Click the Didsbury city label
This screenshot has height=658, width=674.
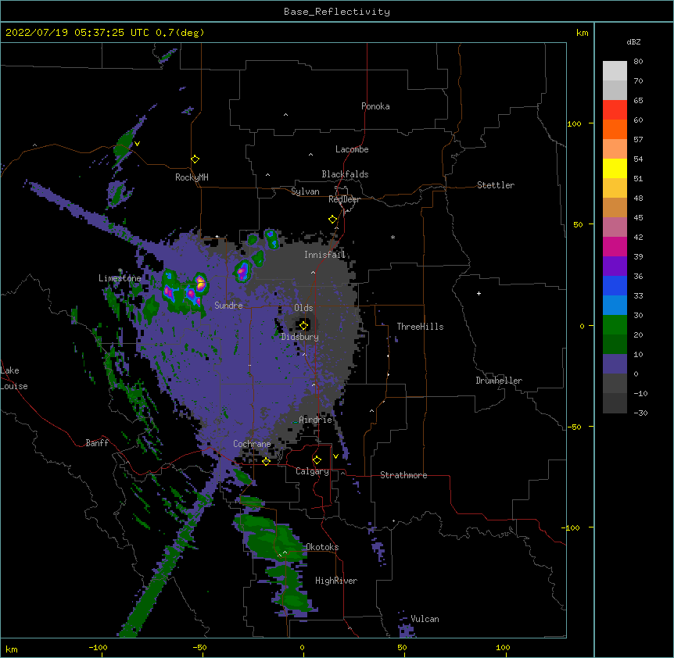point(299,337)
